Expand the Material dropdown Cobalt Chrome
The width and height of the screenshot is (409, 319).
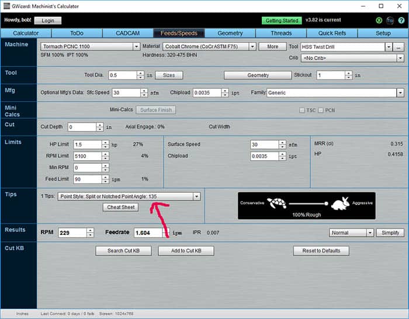click(252, 47)
